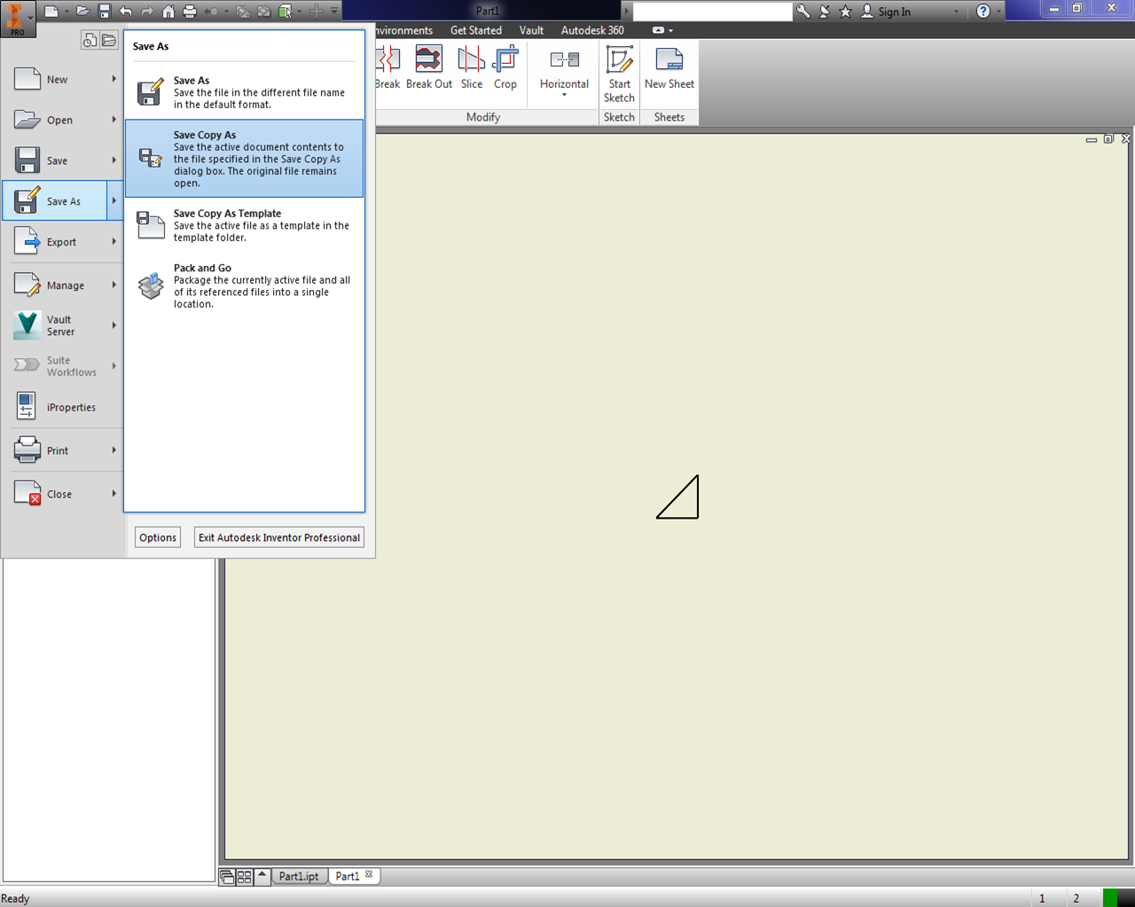Click the Exit Autodesk Inventor Professional button
1135x907 pixels.
pyautogui.click(x=278, y=536)
